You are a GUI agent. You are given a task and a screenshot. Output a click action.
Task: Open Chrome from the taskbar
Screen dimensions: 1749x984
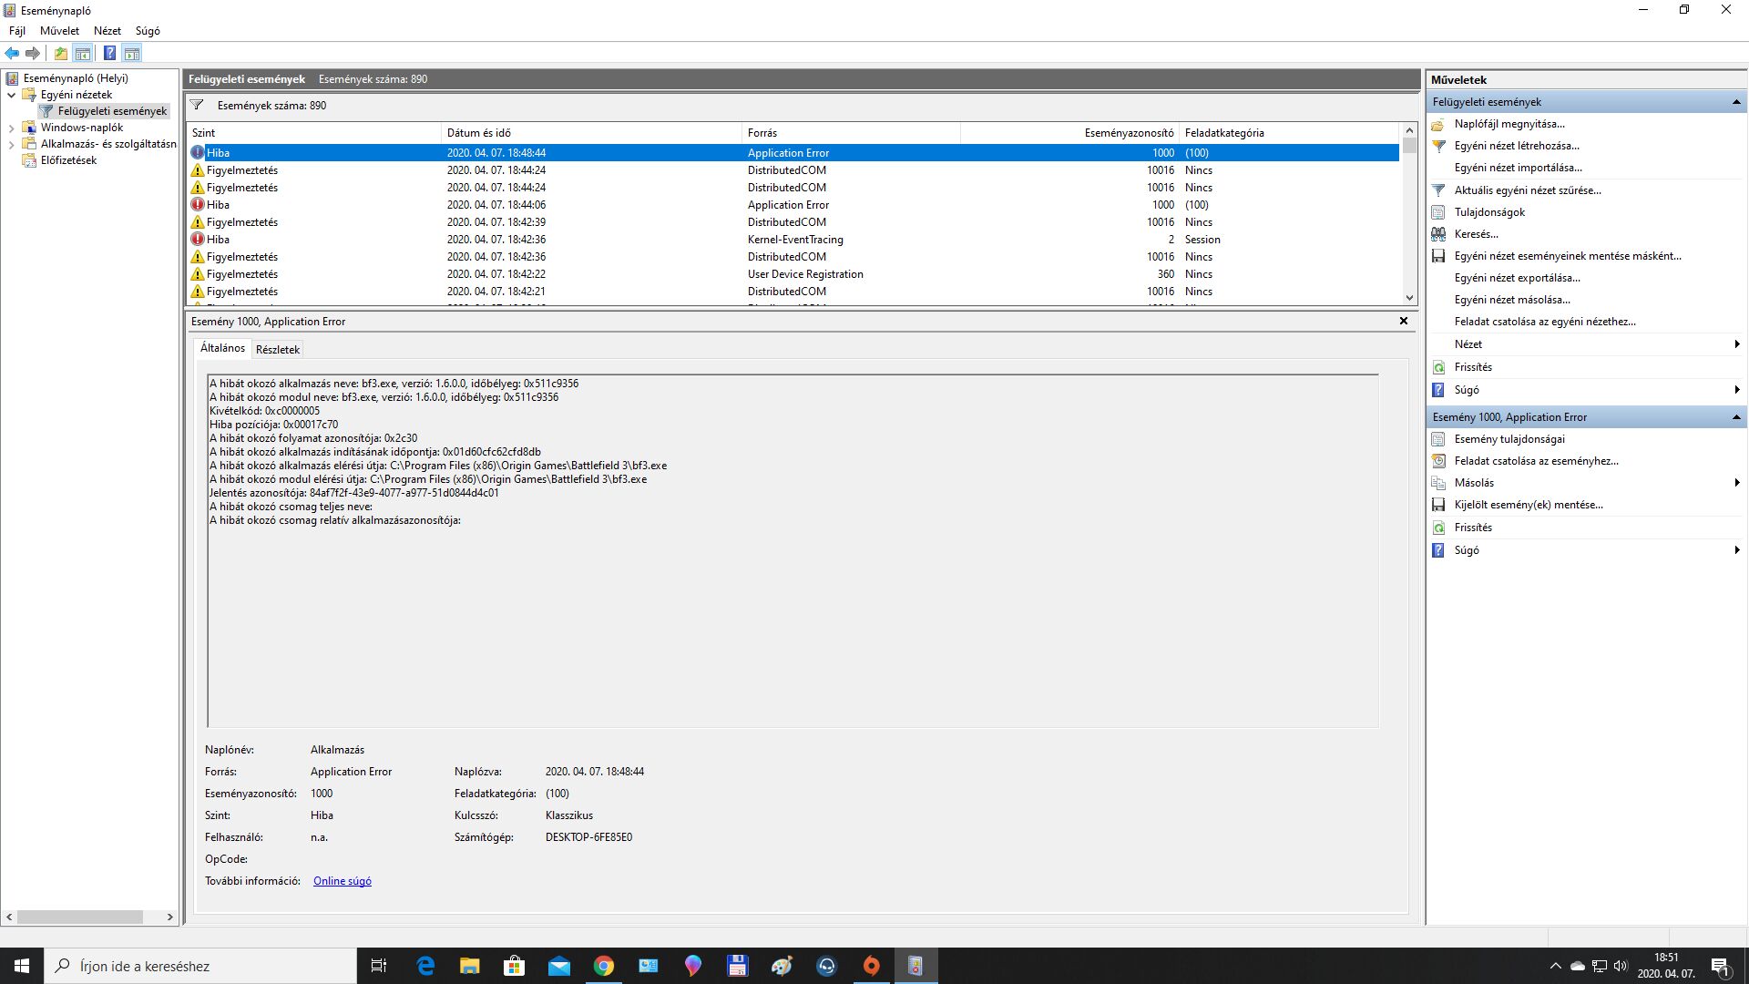(x=603, y=966)
